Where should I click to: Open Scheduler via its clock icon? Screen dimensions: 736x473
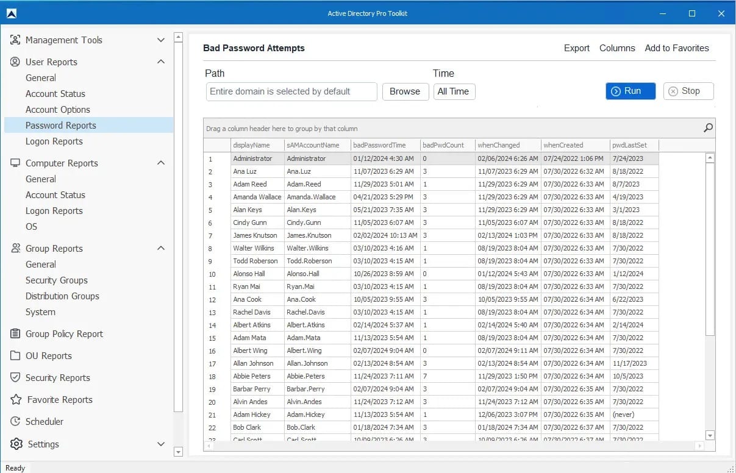[15, 422]
